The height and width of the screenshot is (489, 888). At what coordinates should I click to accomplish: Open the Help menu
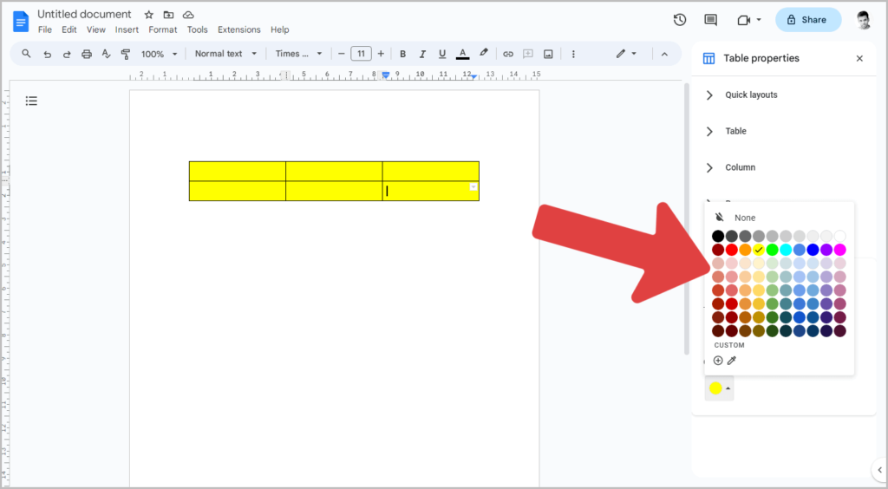[x=280, y=29]
